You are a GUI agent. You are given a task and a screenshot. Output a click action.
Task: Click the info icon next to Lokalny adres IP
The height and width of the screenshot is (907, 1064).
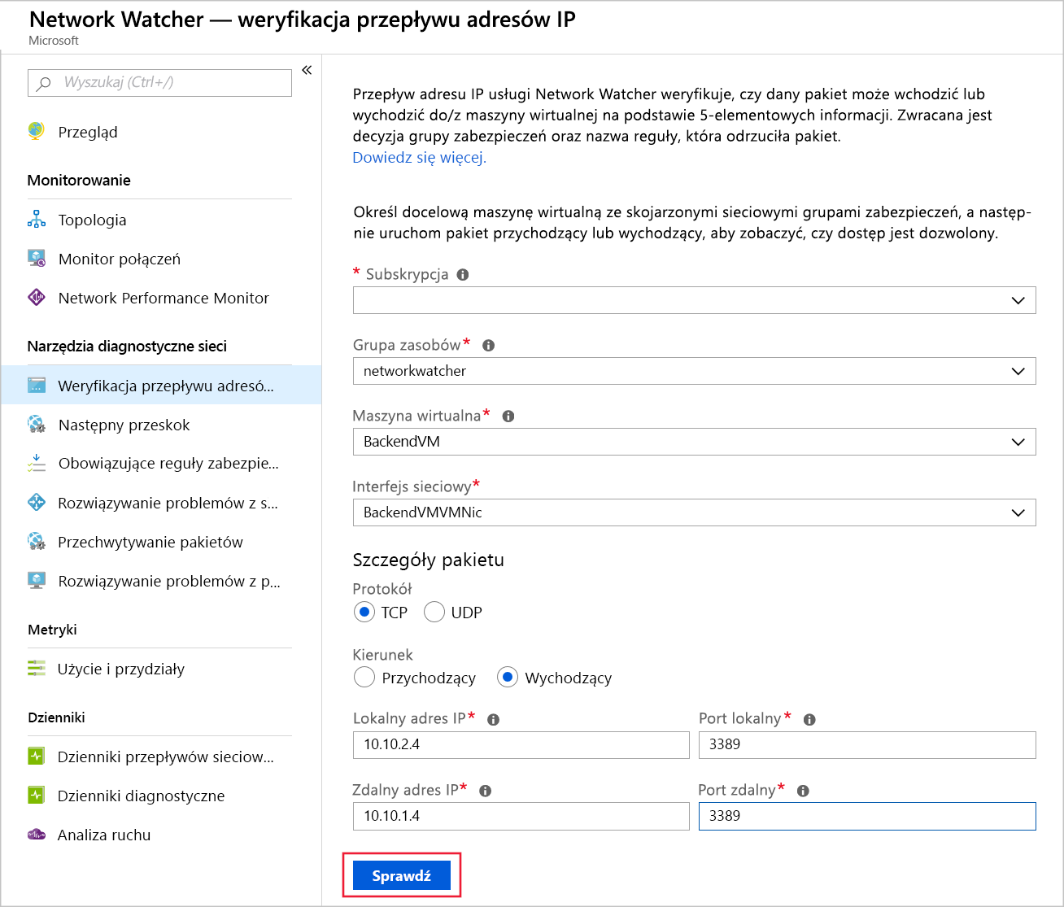pyautogui.click(x=493, y=719)
